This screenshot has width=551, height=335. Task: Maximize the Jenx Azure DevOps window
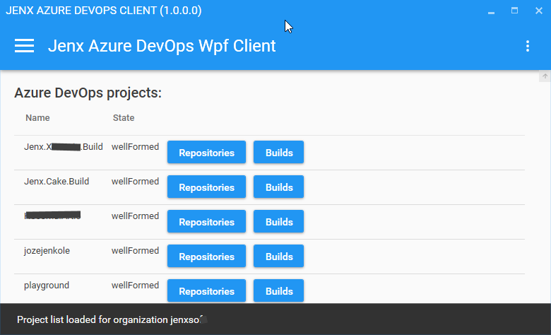pyautogui.click(x=515, y=11)
